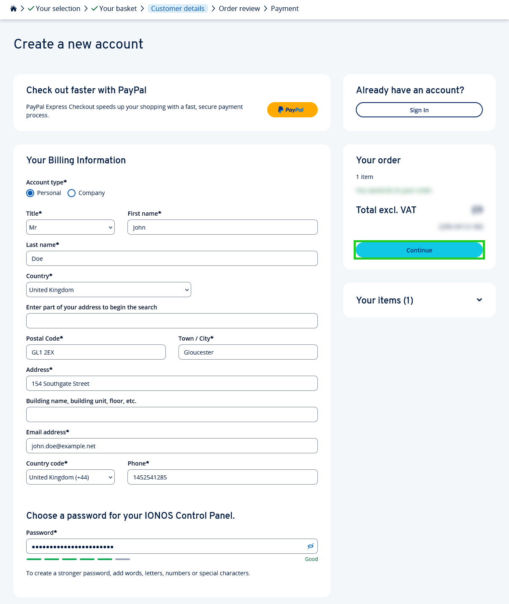Click the Email address field
Image resolution: width=509 pixels, height=604 pixels.
coord(172,446)
